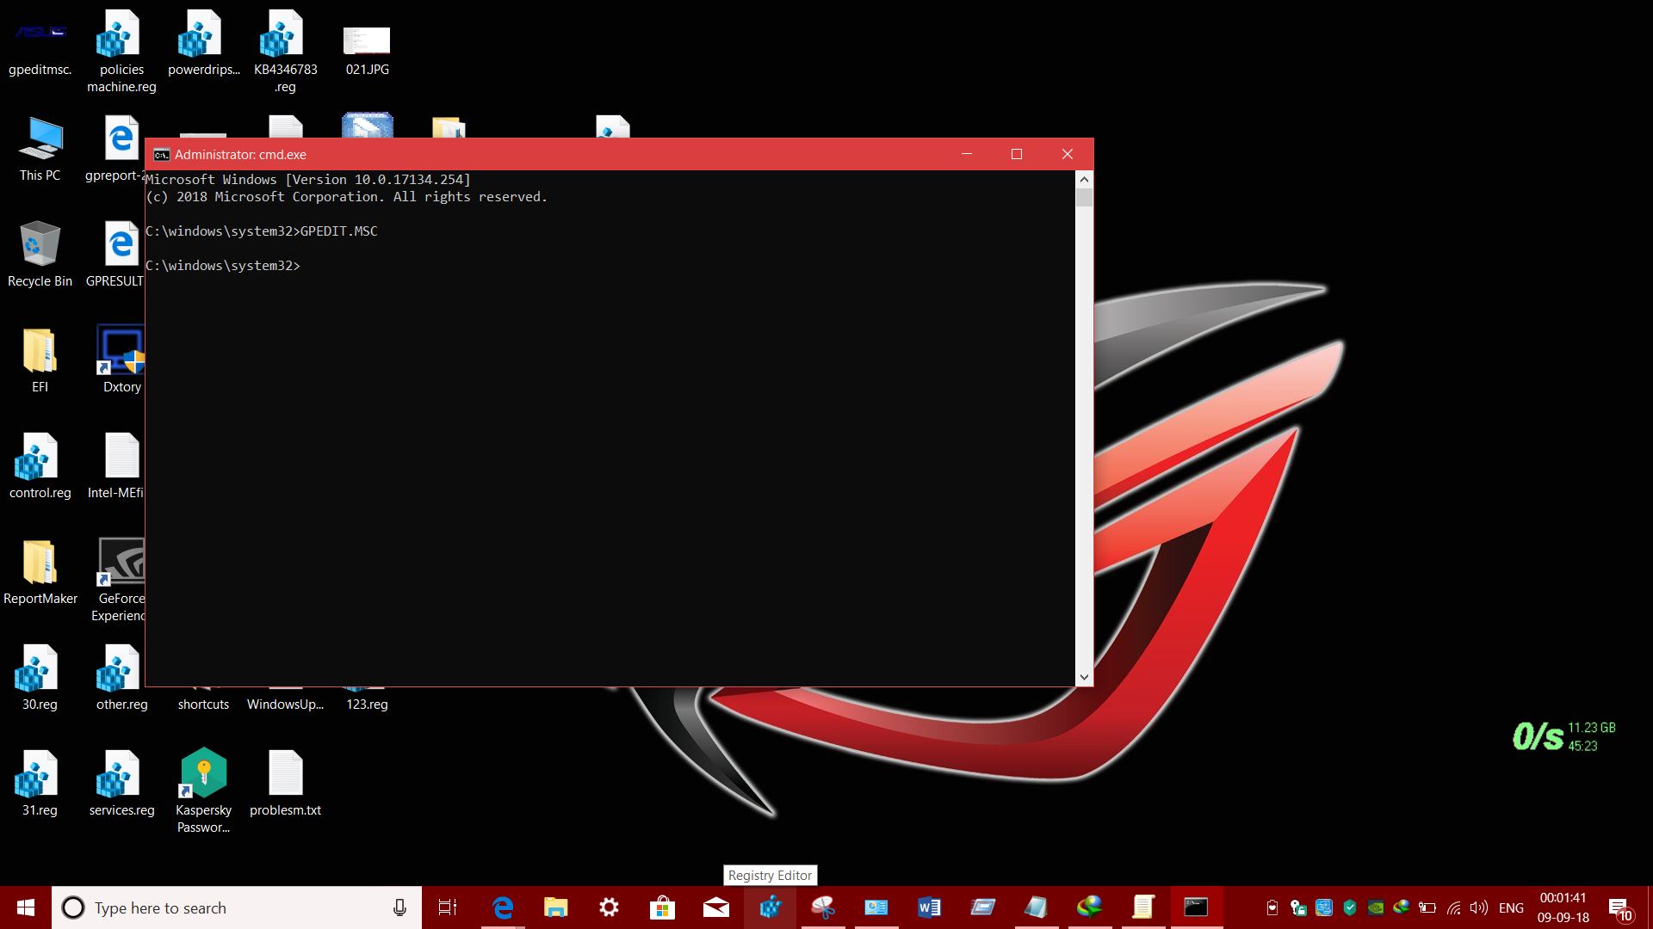The height and width of the screenshot is (929, 1653).
Task: Switch to Word in the taskbar
Action: 929,907
